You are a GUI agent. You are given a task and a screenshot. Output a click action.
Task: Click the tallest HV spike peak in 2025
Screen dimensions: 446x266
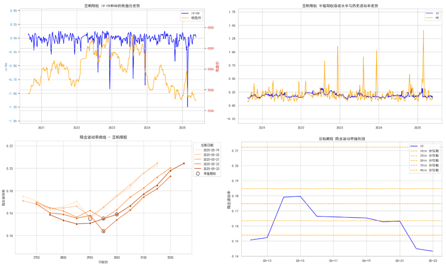[424, 30]
